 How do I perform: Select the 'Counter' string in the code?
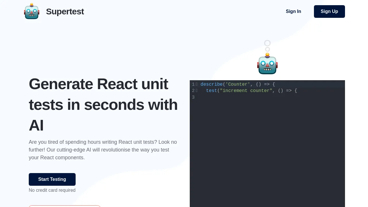click(238, 84)
